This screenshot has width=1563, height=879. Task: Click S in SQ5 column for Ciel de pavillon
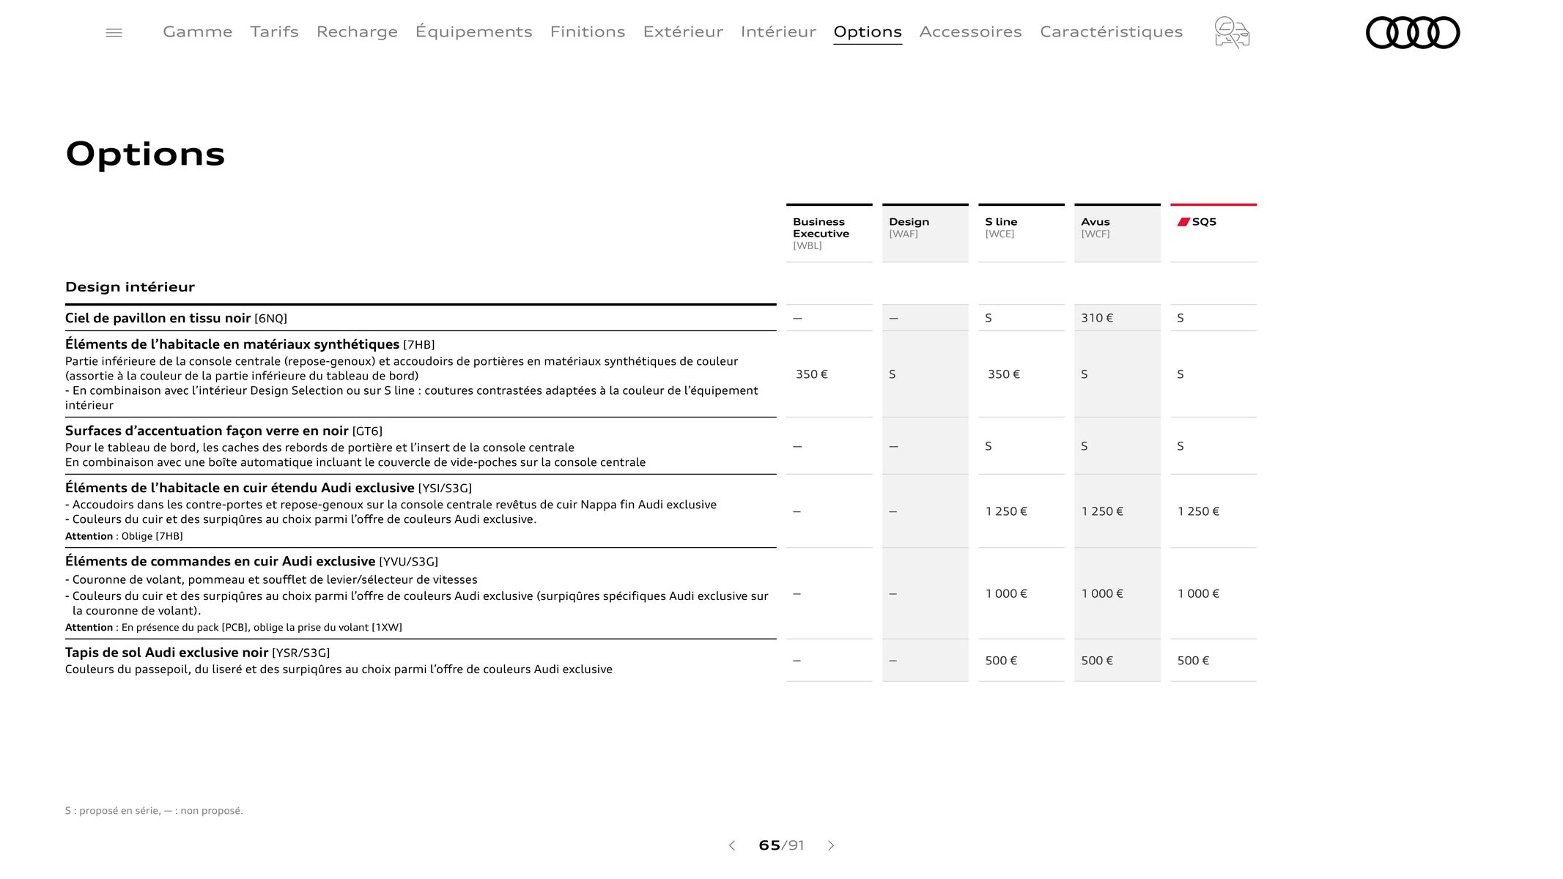1180,318
